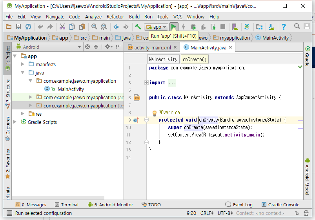
Task: Expand the collapsed import block
Action: click(146, 83)
